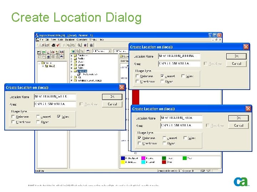Image resolution: width=257 pixels, height=192 pixels.
Task: Expand the Users tree node
Action: tap(71, 62)
